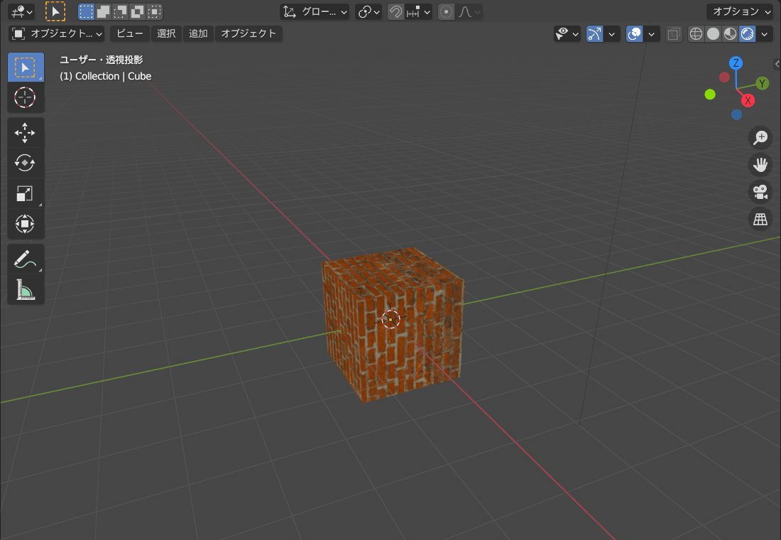Viewport: 781px width, 540px height.
Task: Toggle proportional editing button
Action: click(x=447, y=11)
